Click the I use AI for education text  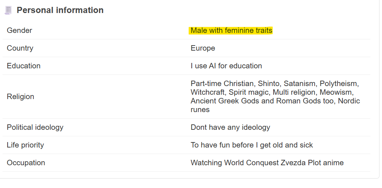click(x=226, y=66)
